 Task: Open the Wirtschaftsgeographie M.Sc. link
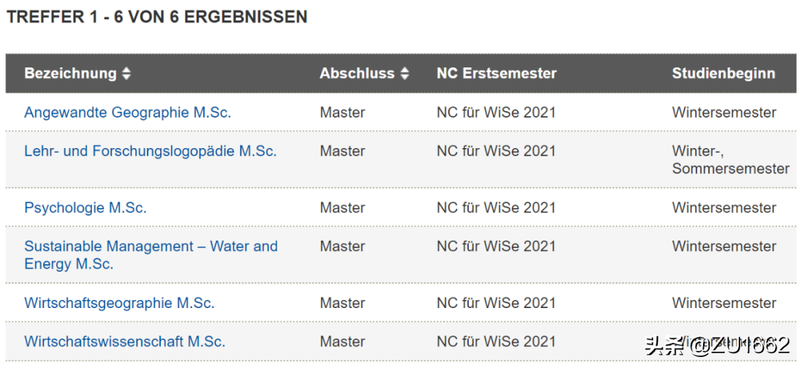pyautogui.click(x=119, y=303)
